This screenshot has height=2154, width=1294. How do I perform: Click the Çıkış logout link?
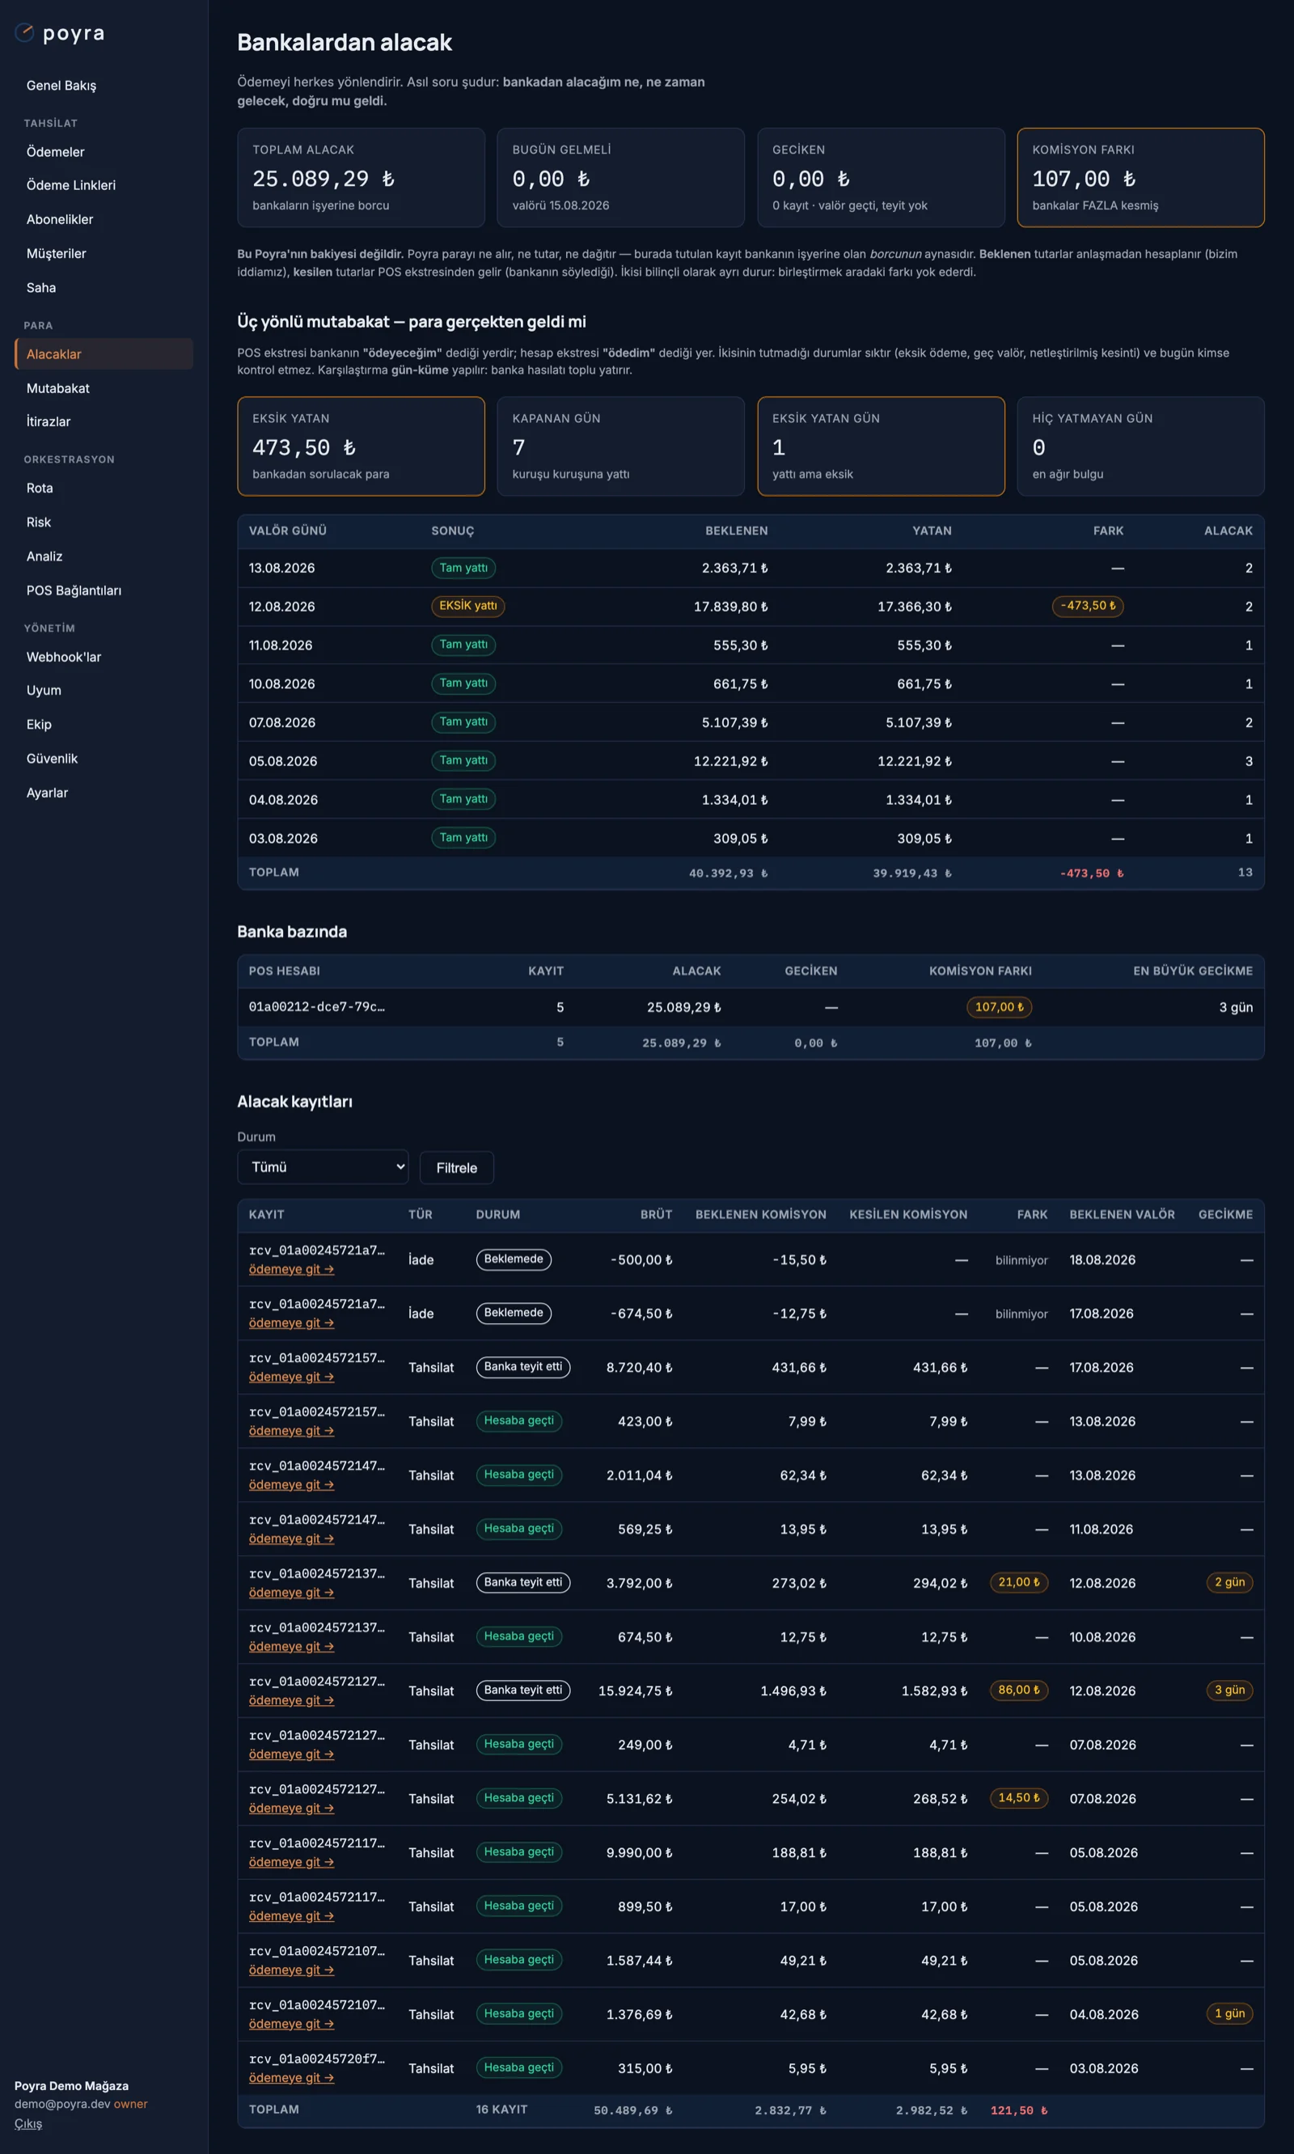[28, 2122]
